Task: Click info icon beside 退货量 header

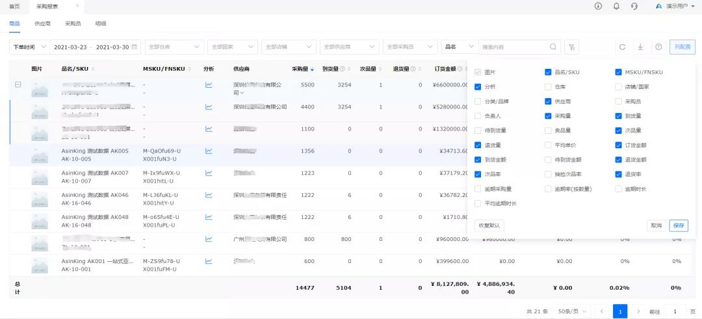Action: click(413, 69)
